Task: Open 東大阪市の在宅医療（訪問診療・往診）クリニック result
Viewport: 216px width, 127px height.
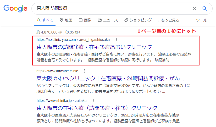Action: point(97,108)
